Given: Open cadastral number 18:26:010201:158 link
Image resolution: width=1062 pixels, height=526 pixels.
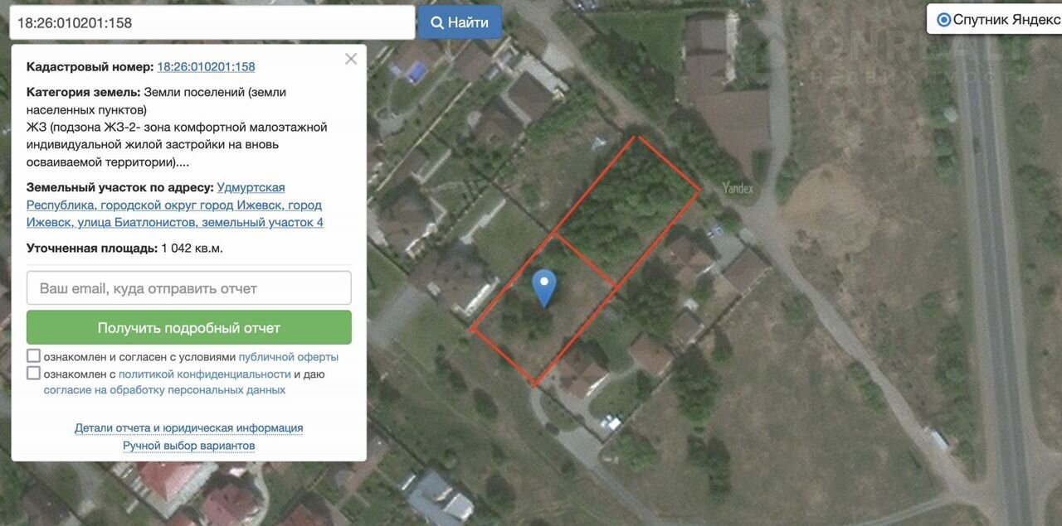Looking at the screenshot, I should (x=206, y=67).
